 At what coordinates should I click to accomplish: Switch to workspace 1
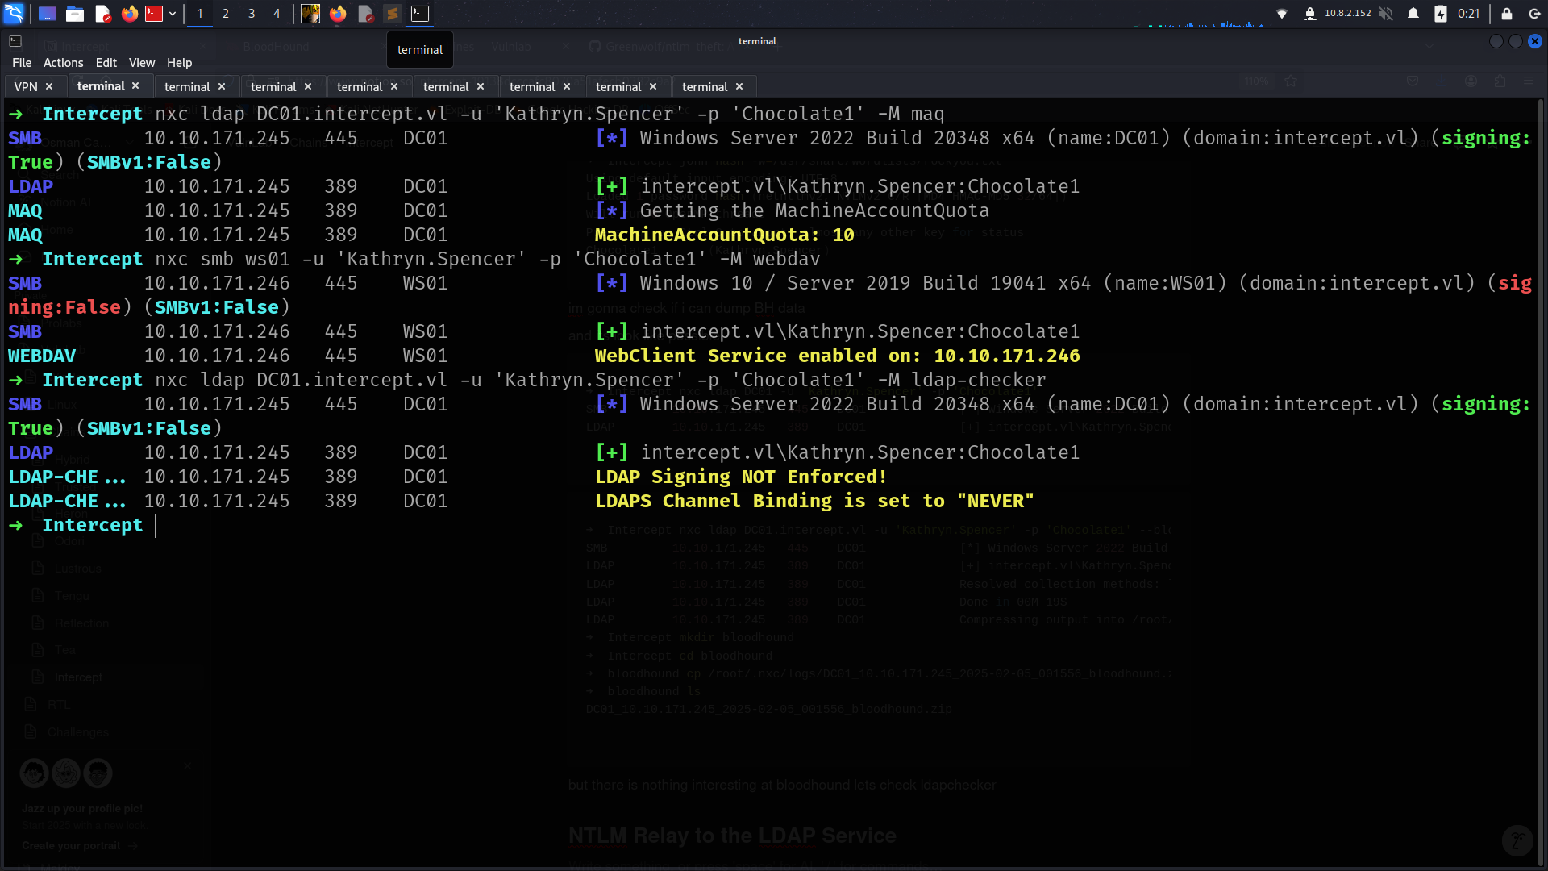(200, 14)
